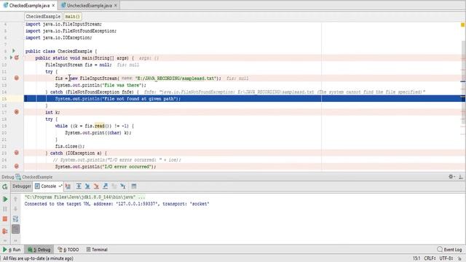Click 'System.out.print((char) k);' line
Screen dimensions: 466x262
coord(98,132)
